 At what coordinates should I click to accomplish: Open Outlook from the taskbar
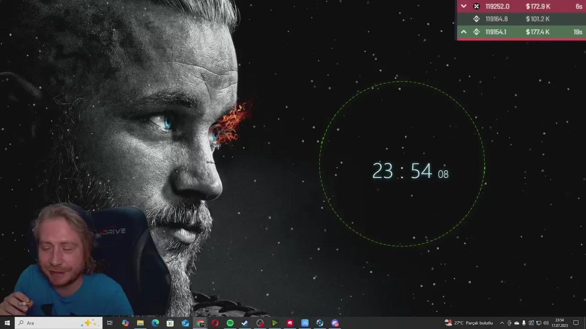[185, 323]
